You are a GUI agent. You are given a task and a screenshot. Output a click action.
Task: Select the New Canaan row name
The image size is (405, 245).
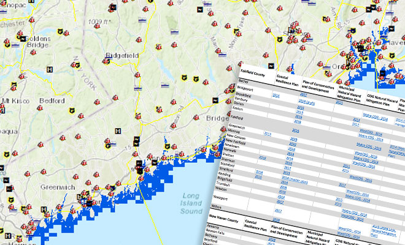(236, 137)
